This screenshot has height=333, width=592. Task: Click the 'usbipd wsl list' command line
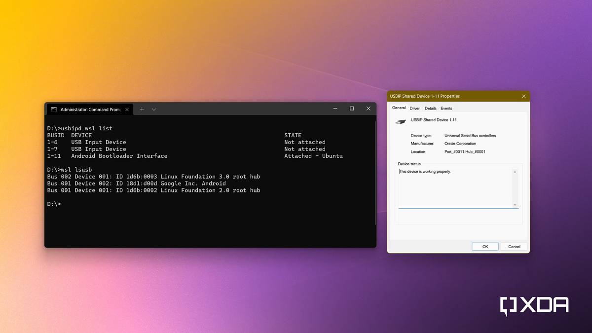tap(79, 128)
